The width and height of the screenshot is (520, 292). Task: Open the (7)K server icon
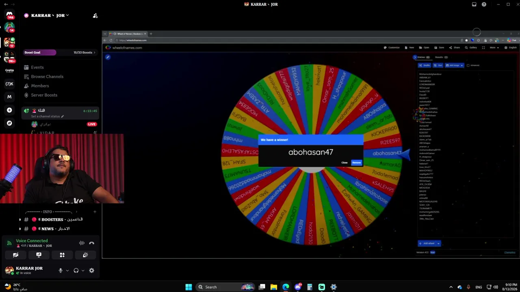click(9, 84)
